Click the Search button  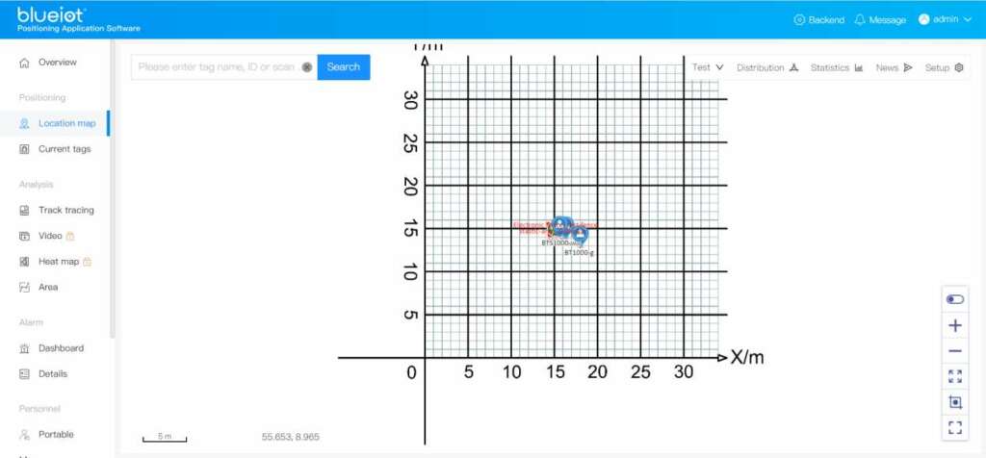(344, 67)
